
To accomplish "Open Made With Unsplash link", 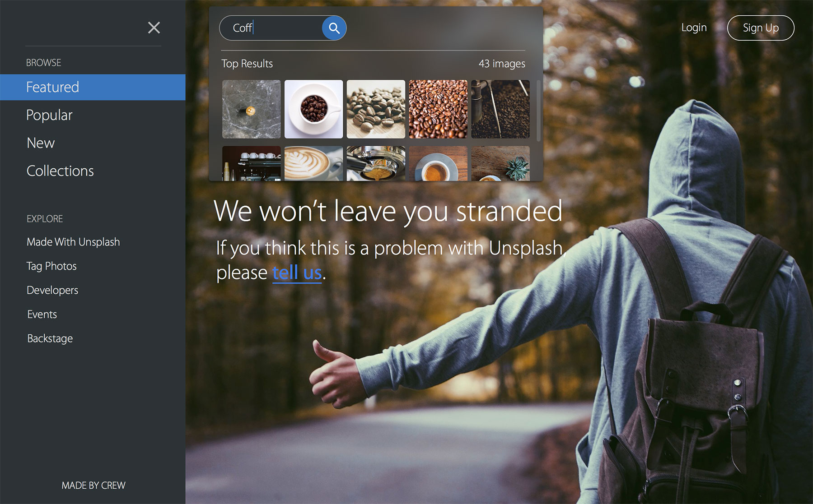I will pyautogui.click(x=73, y=242).
